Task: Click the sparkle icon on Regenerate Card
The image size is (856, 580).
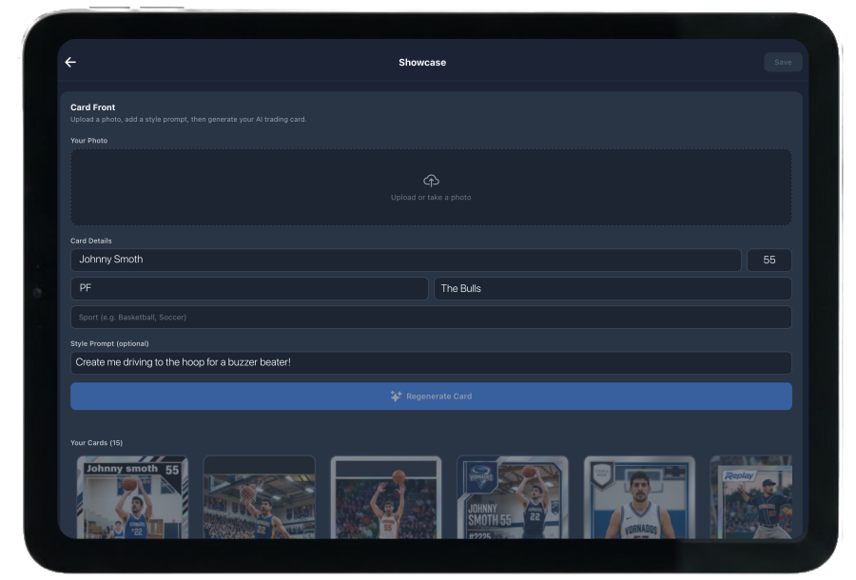Action: [396, 396]
